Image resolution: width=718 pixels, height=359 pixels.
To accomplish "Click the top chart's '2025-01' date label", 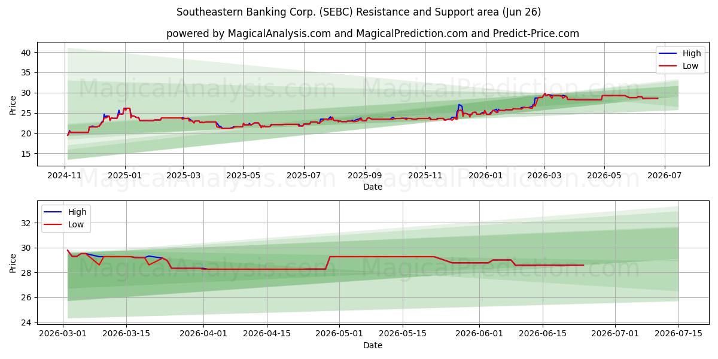I will tap(125, 177).
